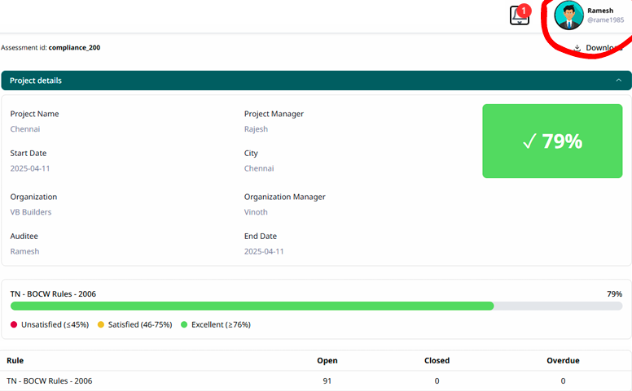Viewport: 632px width, 391px height.
Task: Click the @rame1985 handle
Action: coord(605,20)
